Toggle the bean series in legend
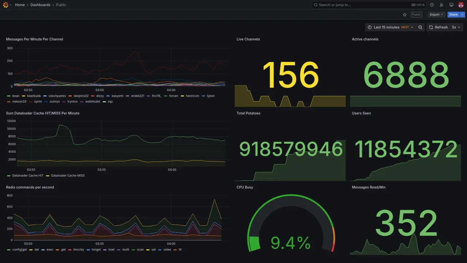467x263 pixels. [x=16, y=96]
